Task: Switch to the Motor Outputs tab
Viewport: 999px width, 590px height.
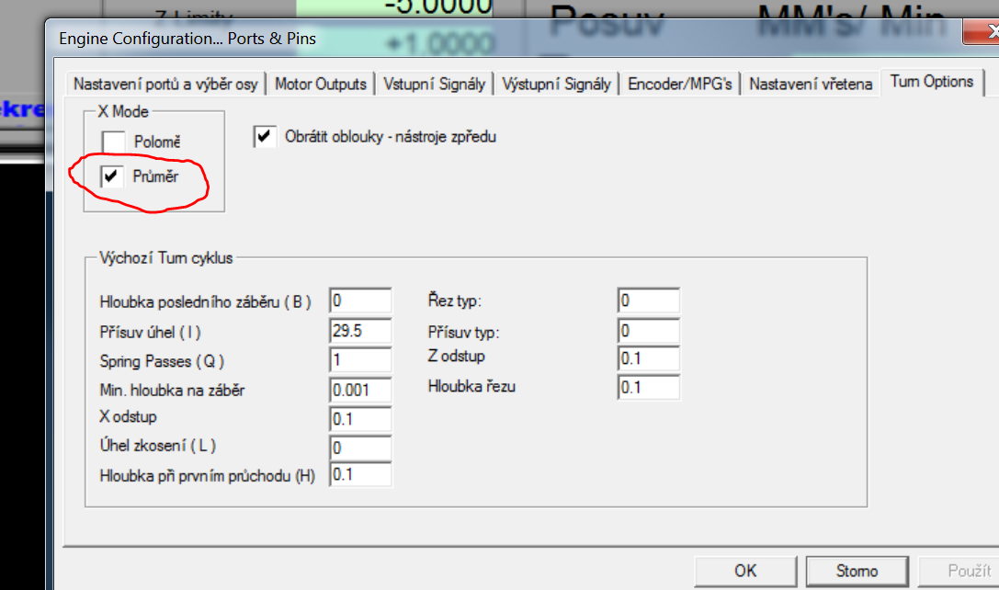Action: [321, 84]
